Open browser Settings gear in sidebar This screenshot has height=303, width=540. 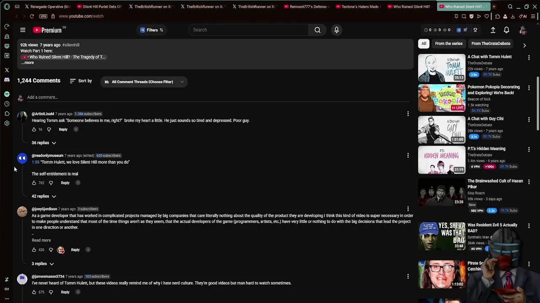click(7, 123)
